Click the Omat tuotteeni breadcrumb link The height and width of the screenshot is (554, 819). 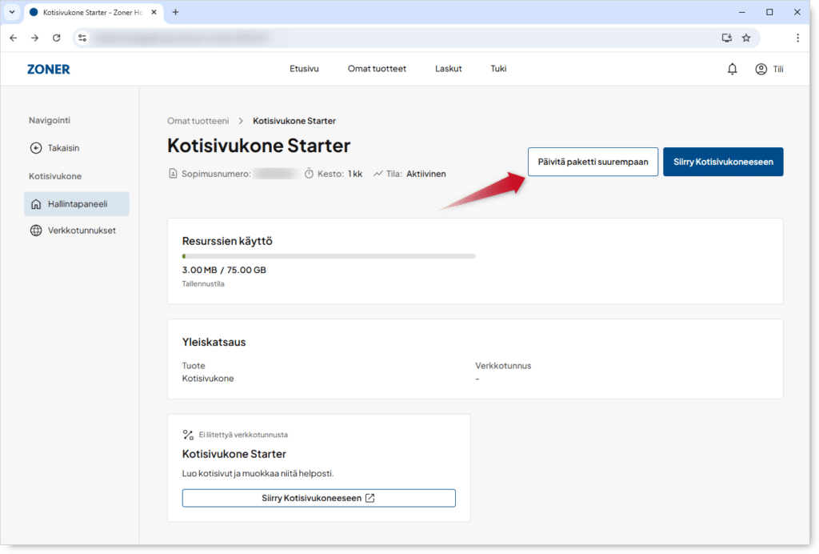[198, 121]
